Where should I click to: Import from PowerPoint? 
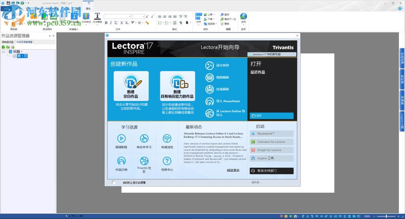[223, 101]
